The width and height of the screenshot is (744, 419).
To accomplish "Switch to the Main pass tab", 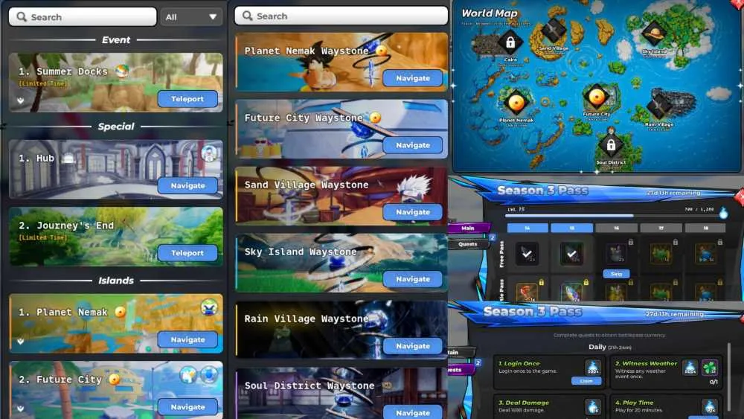I will pos(468,228).
